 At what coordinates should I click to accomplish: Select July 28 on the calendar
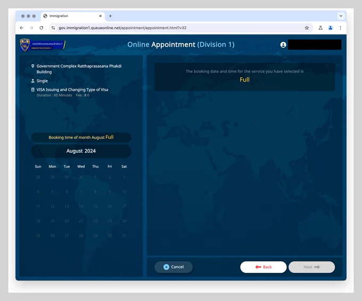(x=38, y=177)
